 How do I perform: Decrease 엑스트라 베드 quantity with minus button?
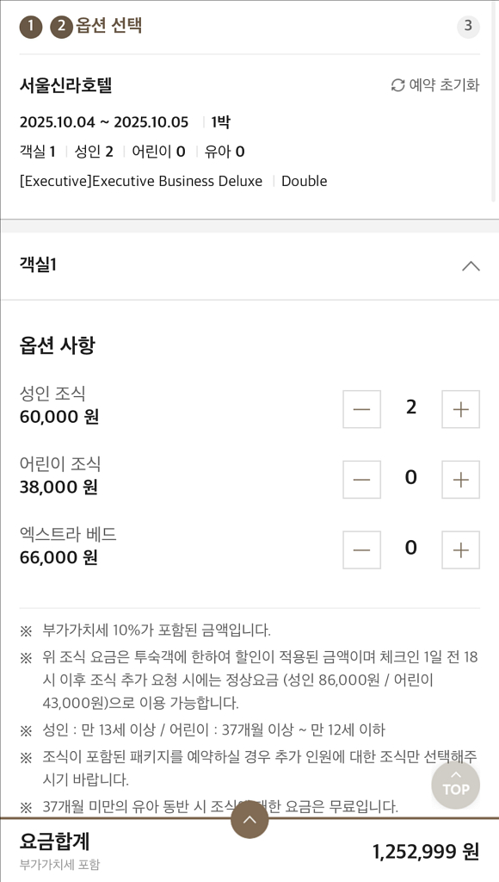coord(360,550)
